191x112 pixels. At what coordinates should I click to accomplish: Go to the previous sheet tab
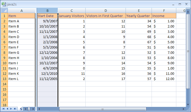coord(8,109)
